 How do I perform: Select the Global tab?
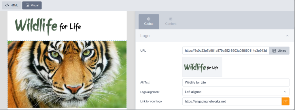pos(149,22)
